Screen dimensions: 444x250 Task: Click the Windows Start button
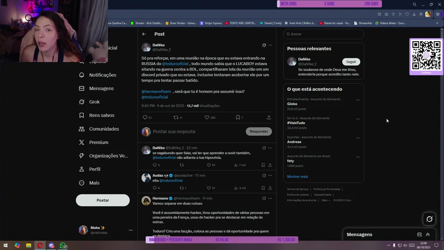coord(5,245)
